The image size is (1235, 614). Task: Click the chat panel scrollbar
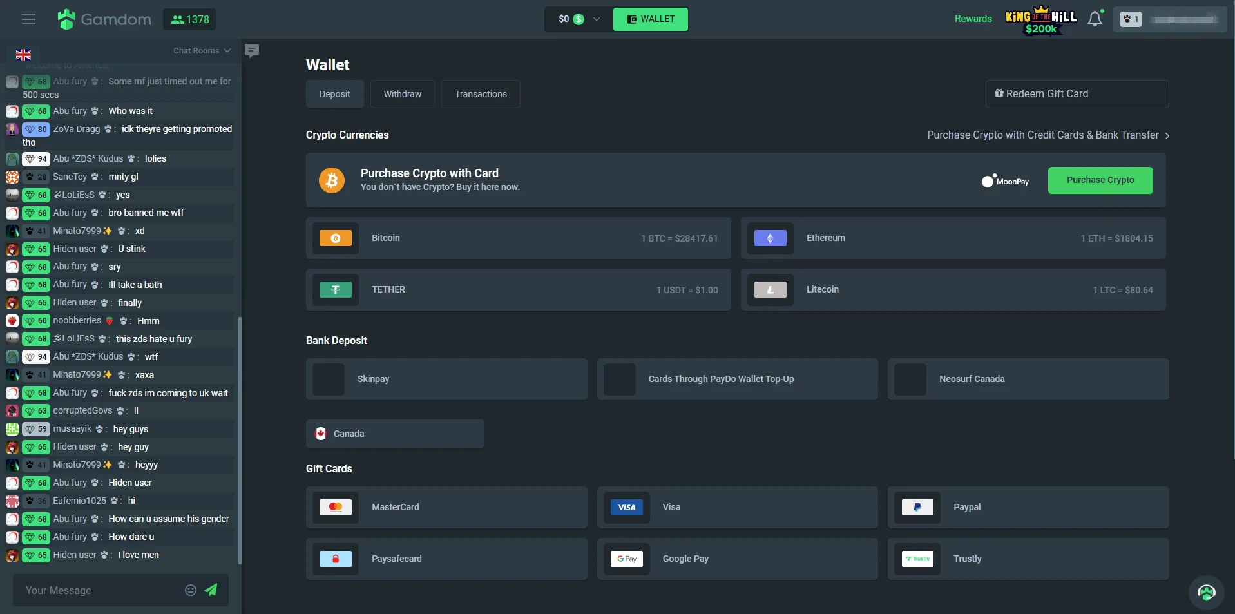240,441
